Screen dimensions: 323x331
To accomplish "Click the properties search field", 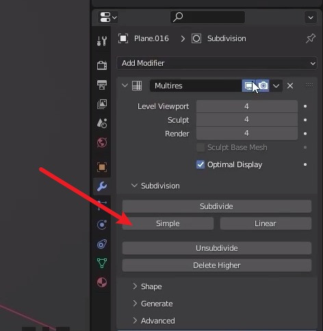I will tap(207, 17).
